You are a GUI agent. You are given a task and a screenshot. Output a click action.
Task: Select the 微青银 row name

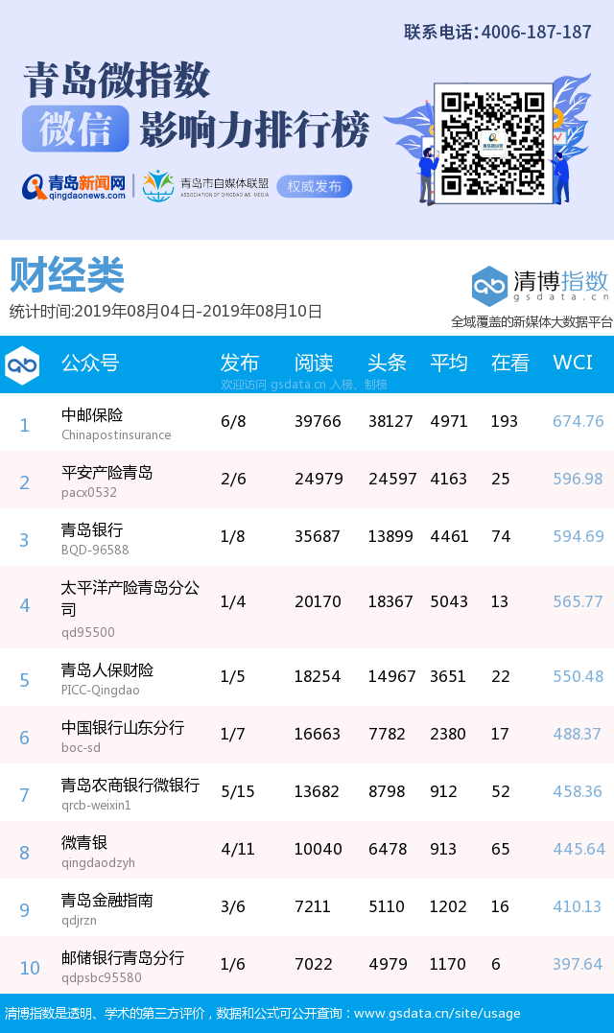pos(84,843)
